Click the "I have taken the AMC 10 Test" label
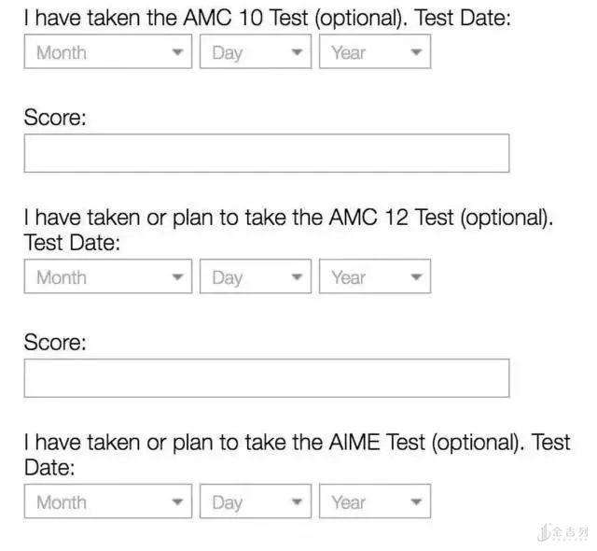This screenshot has width=597, height=551. pyautogui.click(x=267, y=18)
